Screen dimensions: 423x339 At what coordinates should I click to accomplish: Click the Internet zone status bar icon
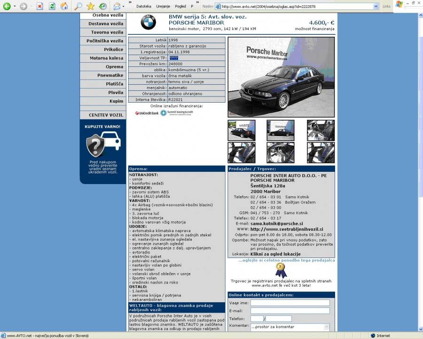[x=373, y=336]
